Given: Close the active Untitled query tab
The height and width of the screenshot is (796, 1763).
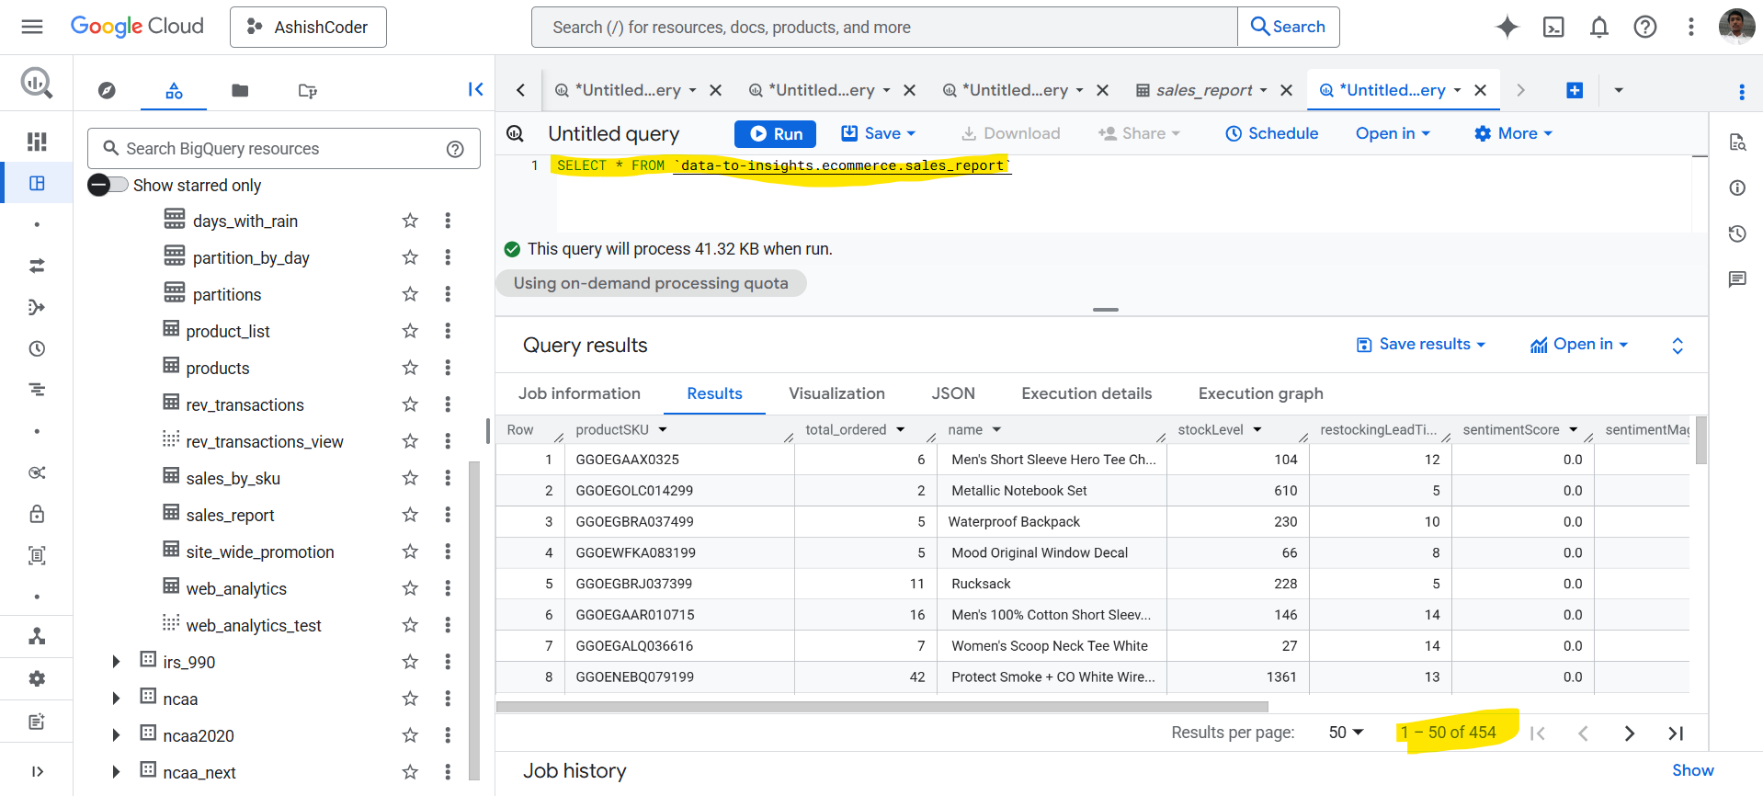Looking at the screenshot, I should (x=1480, y=90).
